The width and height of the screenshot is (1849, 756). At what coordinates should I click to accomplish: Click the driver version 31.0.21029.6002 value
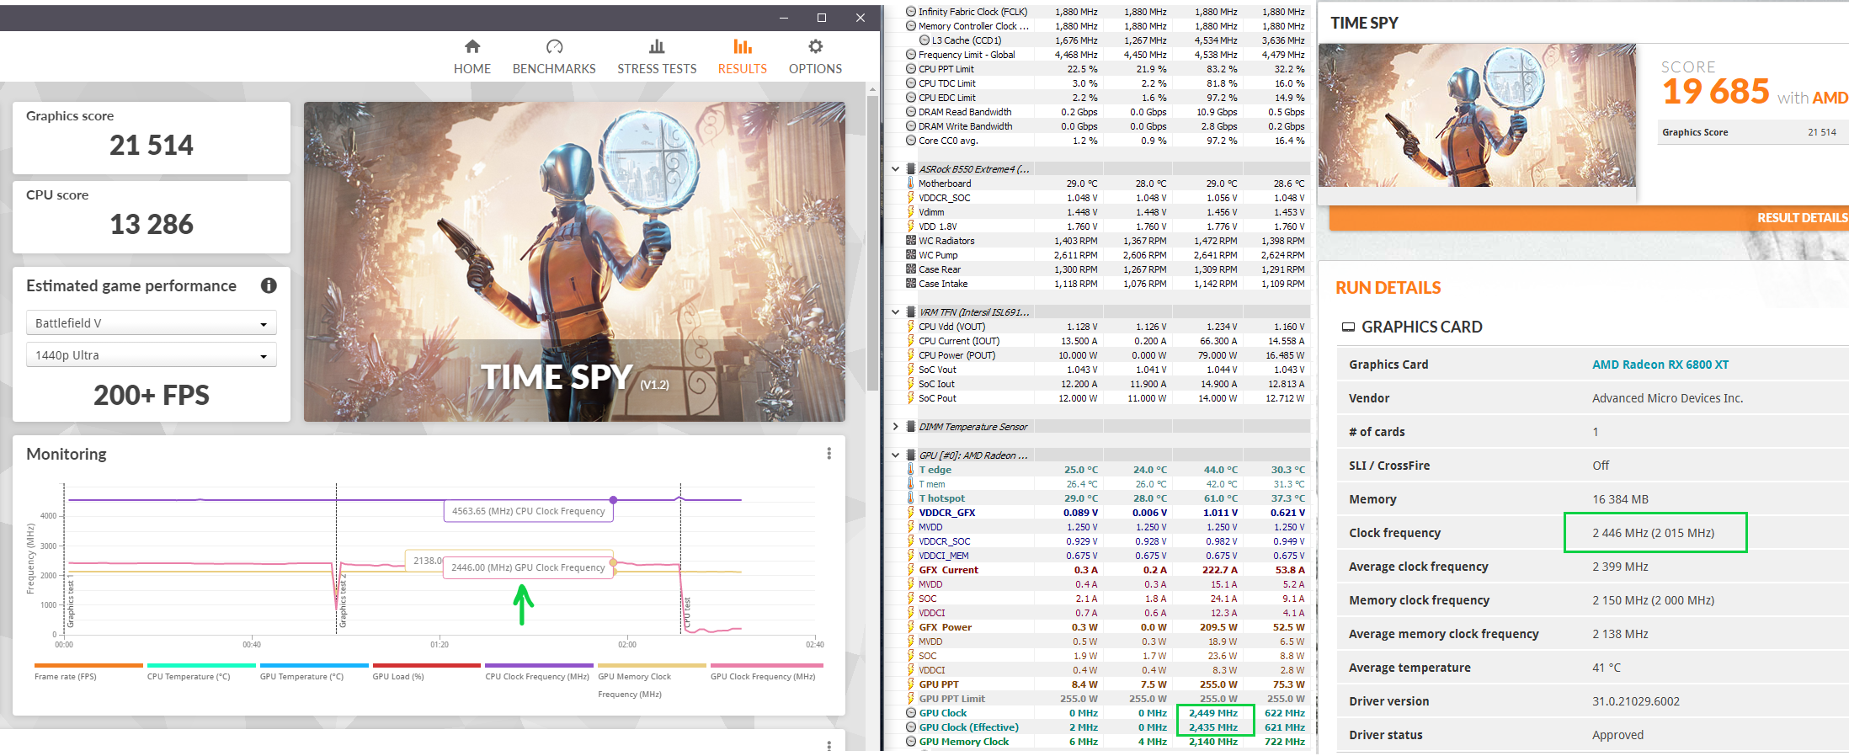(1636, 701)
